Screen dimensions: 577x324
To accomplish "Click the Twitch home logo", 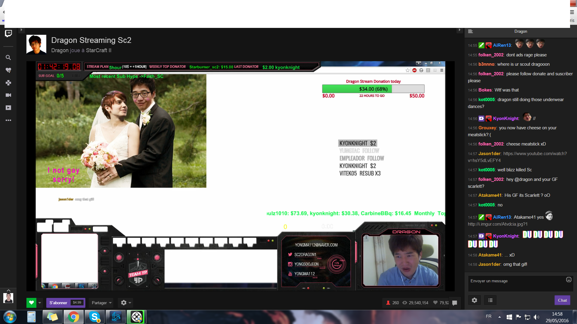I will (x=8, y=33).
